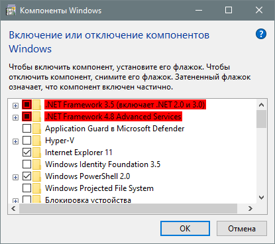Screen dimensions: 275x244
Task: Click the folder icon beside Hyper-V
Action: click(x=37, y=141)
